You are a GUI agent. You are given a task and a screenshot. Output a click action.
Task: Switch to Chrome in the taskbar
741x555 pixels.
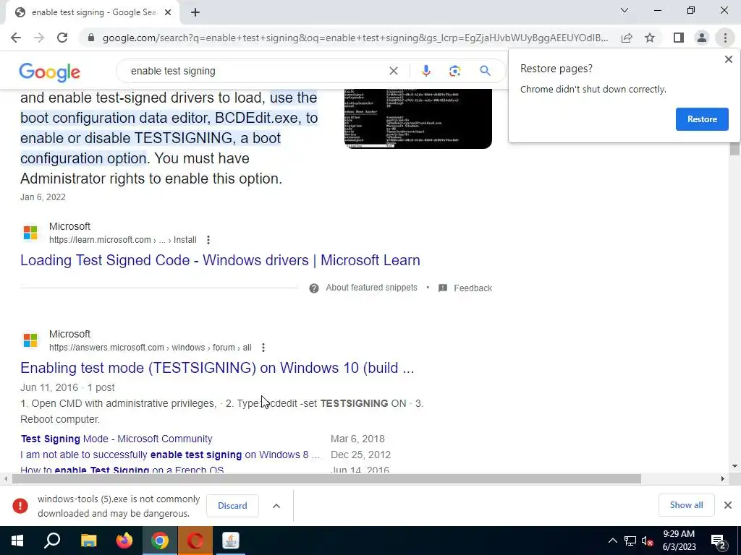pos(160,541)
